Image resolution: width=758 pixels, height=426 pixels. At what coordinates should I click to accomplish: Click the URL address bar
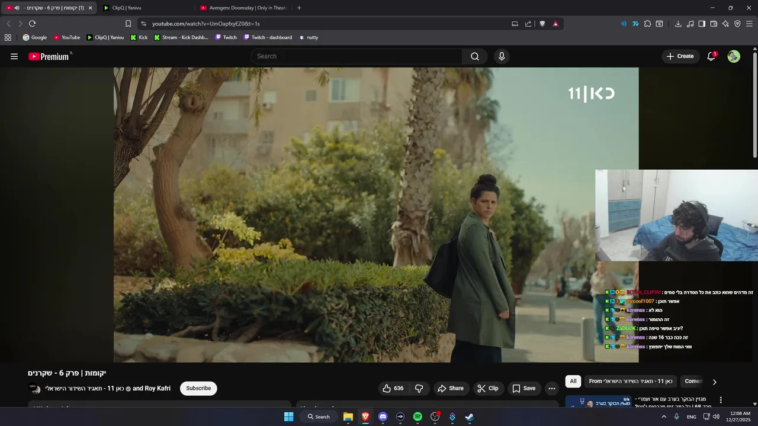pos(326,24)
